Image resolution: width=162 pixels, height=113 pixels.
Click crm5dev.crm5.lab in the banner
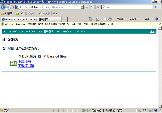click(x=74, y=31)
